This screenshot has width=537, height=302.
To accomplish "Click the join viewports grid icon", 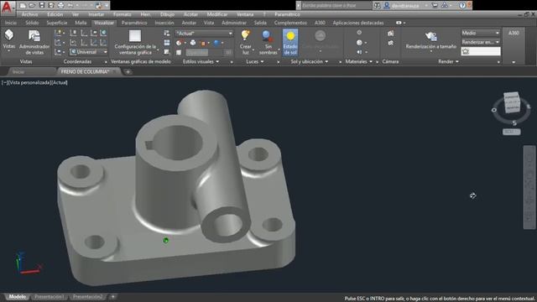I will [167, 43].
